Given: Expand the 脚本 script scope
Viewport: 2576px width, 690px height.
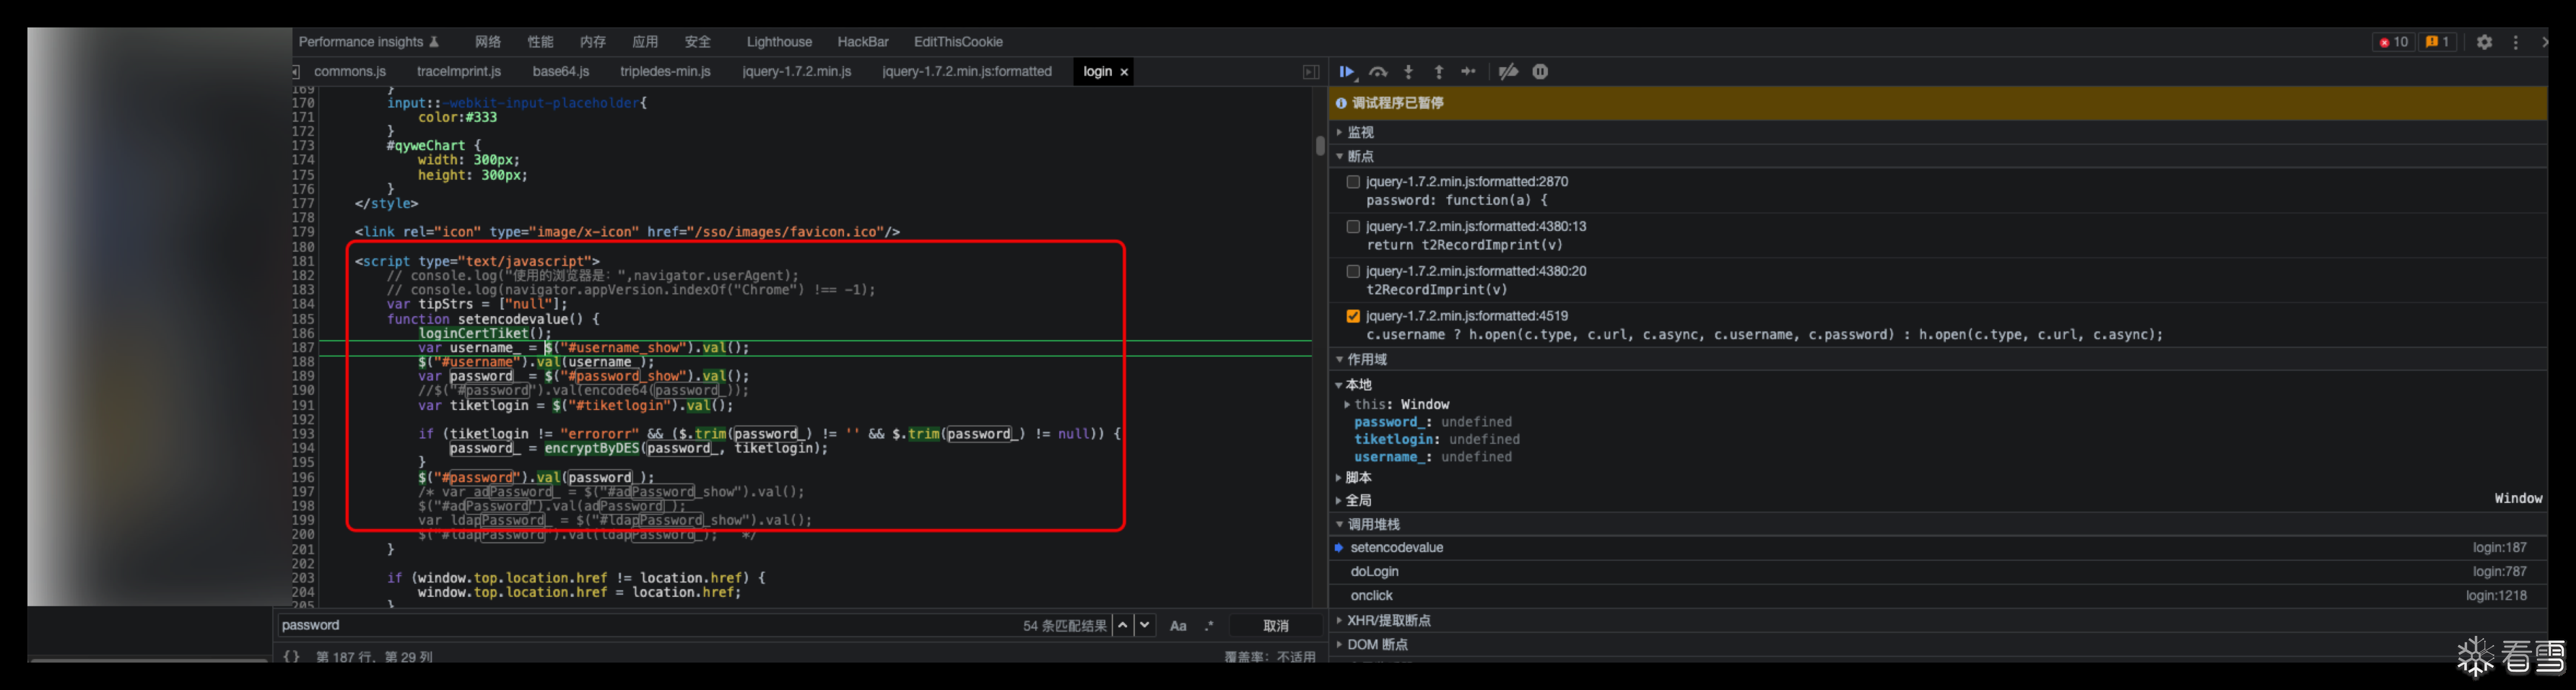Looking at the screenshot, I should click(1339, 478).
